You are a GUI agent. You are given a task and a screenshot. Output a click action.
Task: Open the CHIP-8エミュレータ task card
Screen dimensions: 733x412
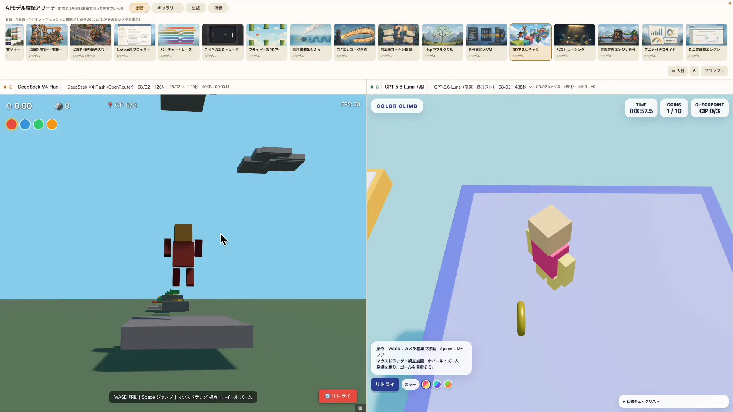(x=223, y=42)
